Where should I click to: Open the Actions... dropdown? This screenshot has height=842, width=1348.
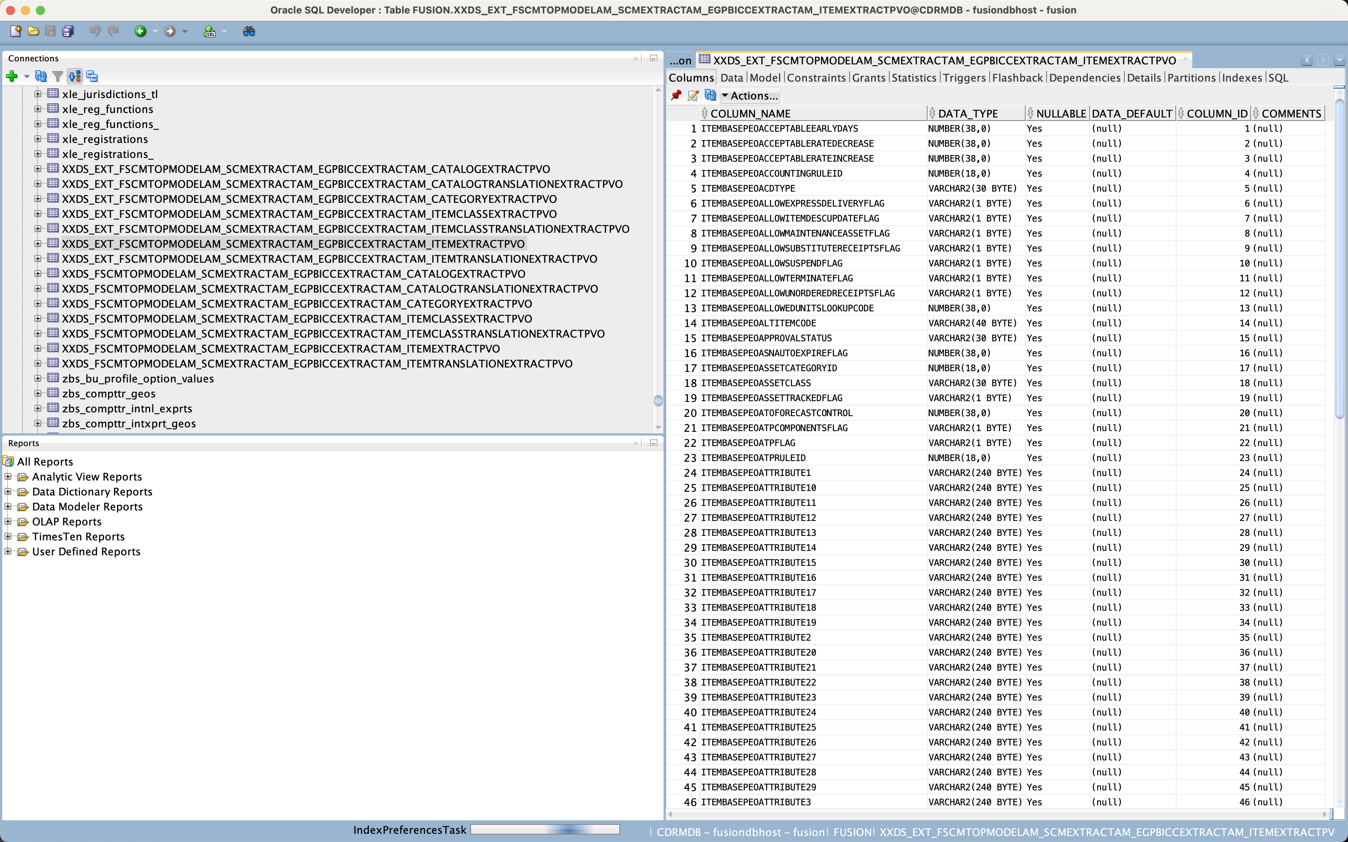[x=750, y=95]
